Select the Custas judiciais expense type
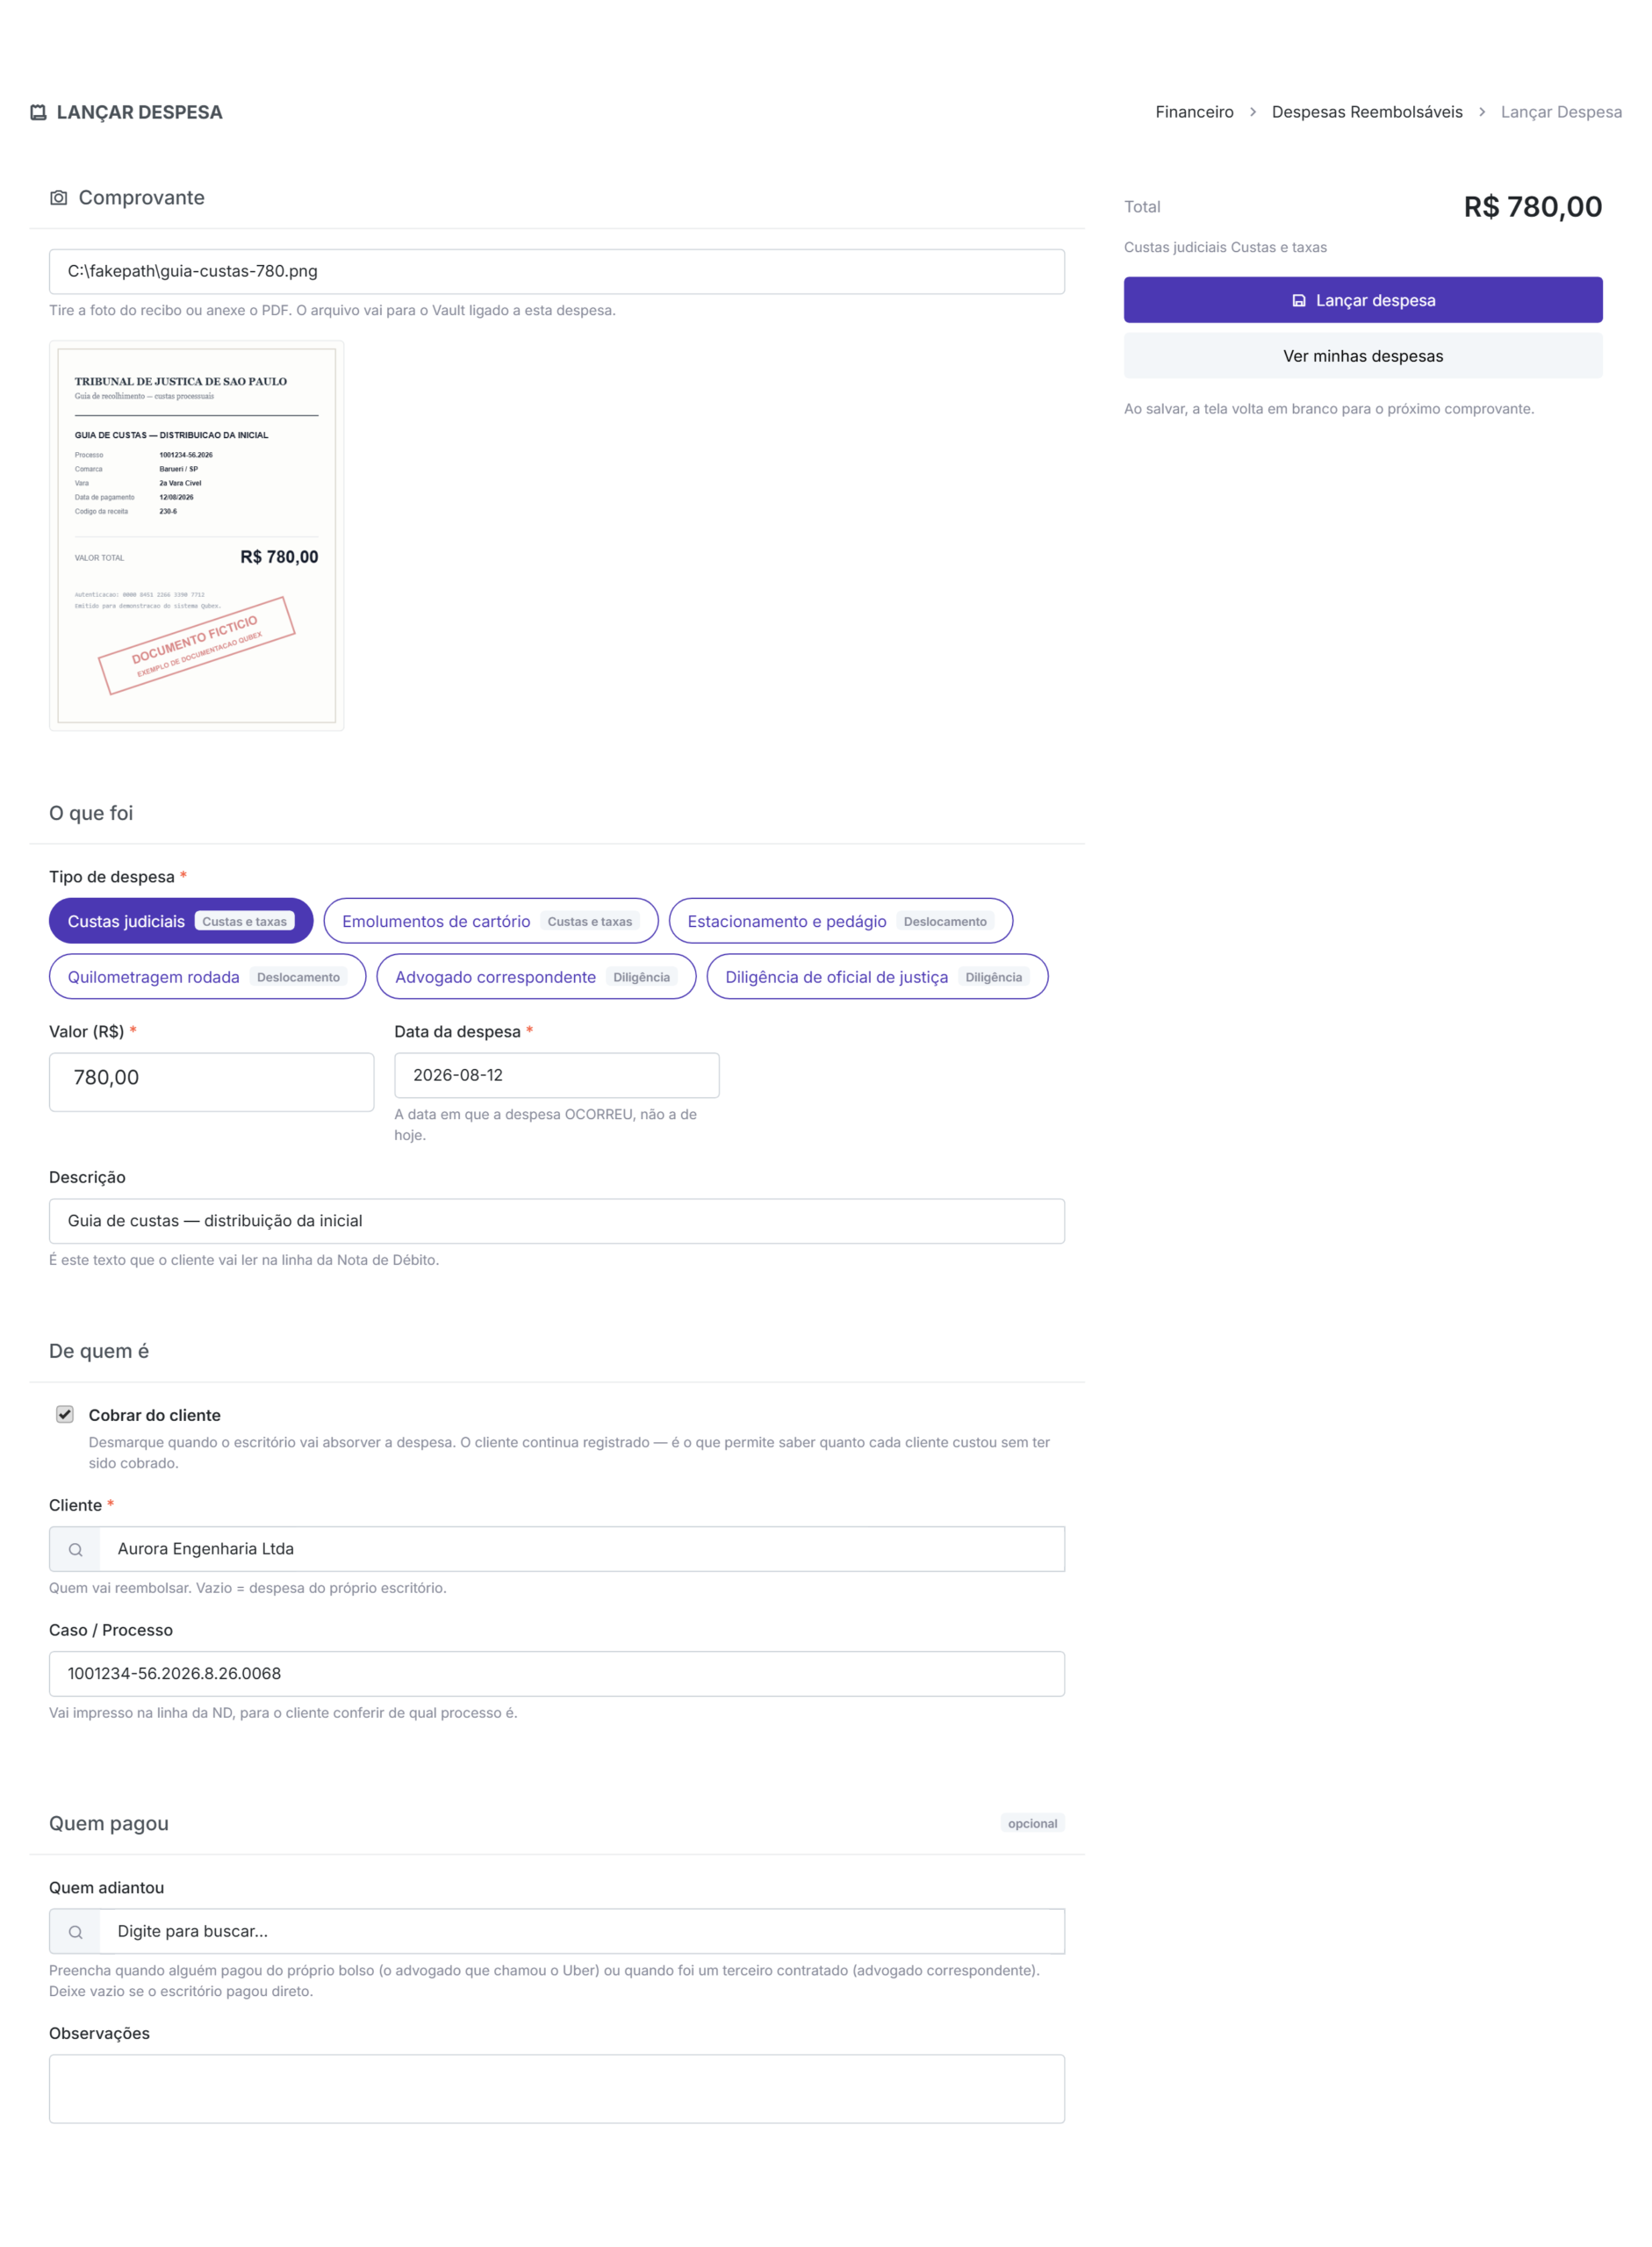1652x2247 pixels. pyautogui.click(x=181, y=921)
